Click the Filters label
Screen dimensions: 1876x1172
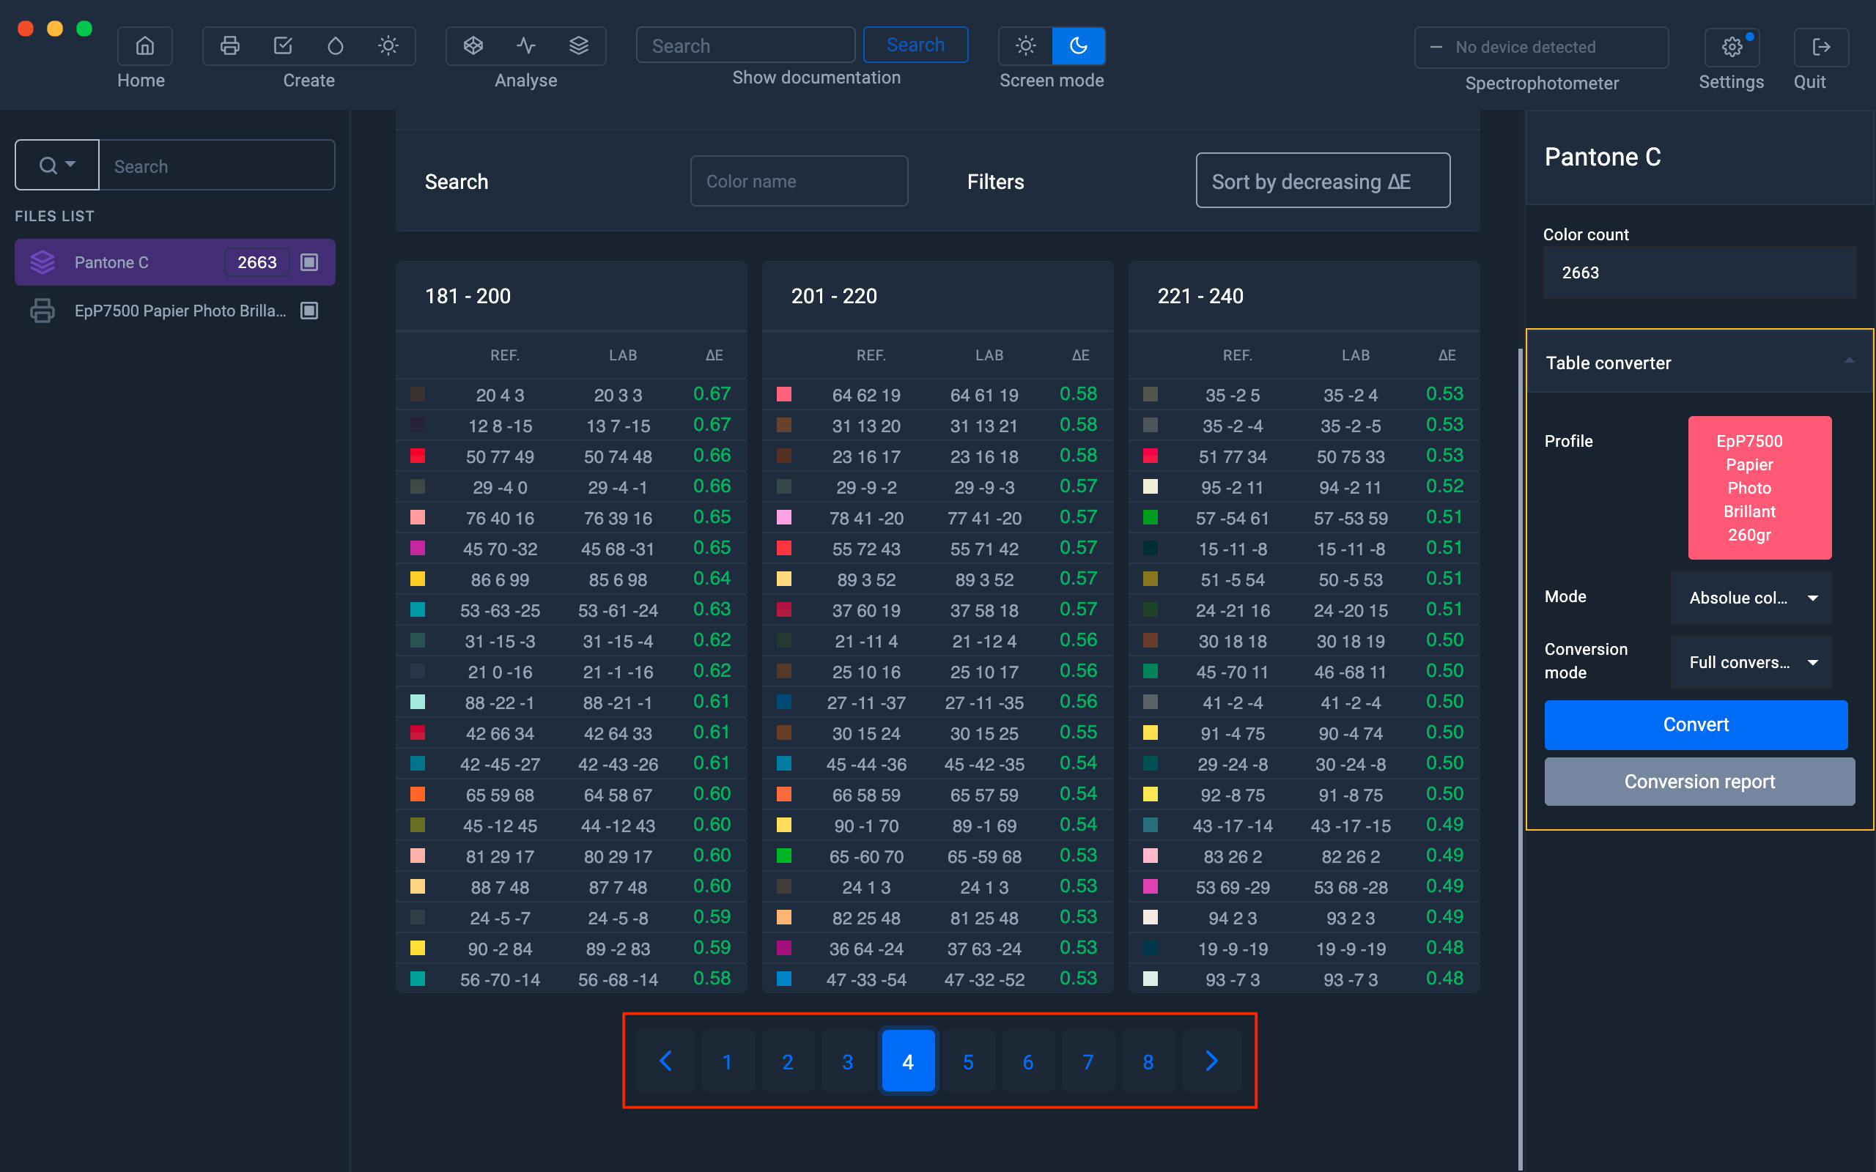pyautogui.click(x=995, y=182)
